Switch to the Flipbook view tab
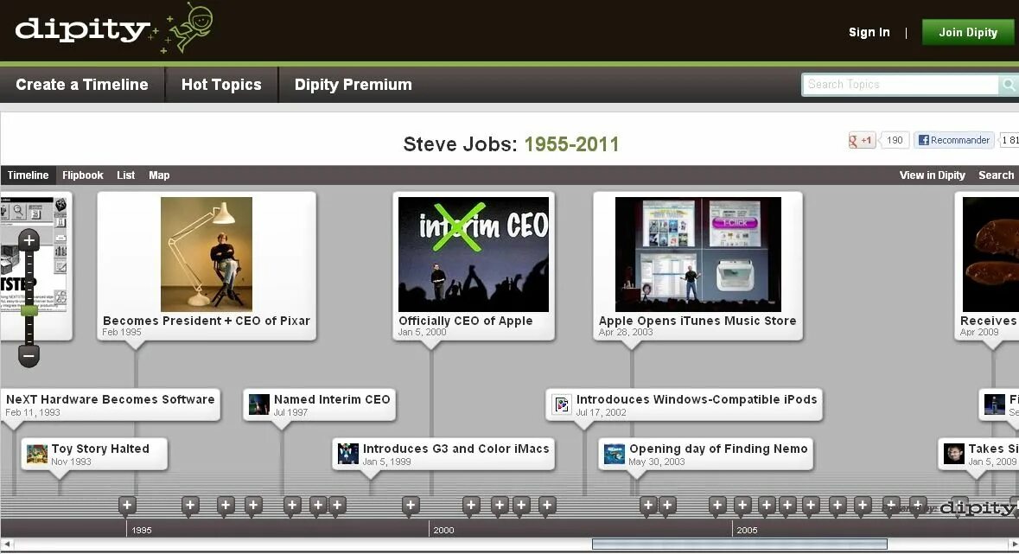The image size is (1019, 554). pyautogui.click(x=82, y=175)
